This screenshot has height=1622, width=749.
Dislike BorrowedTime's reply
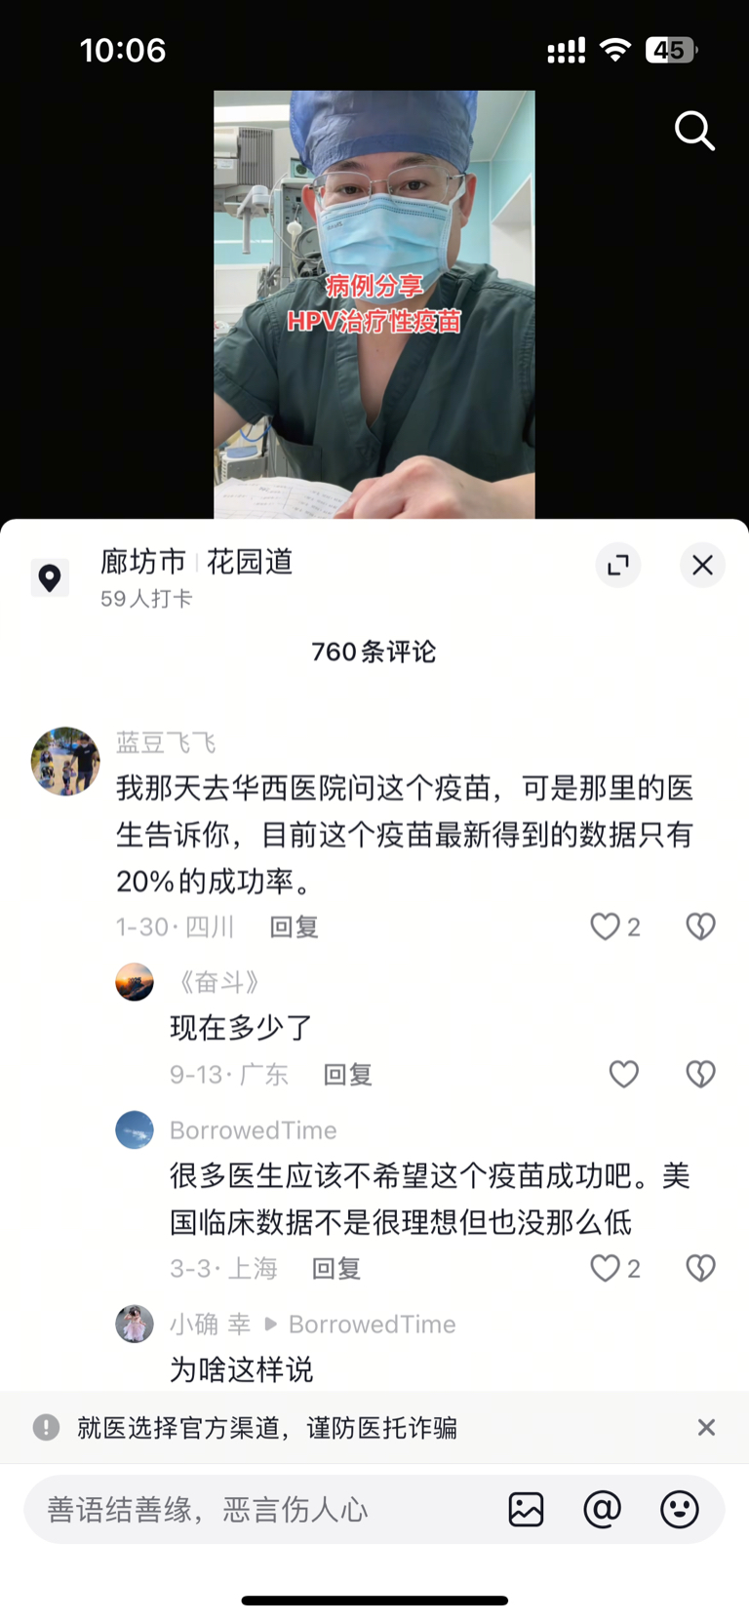700,1268
